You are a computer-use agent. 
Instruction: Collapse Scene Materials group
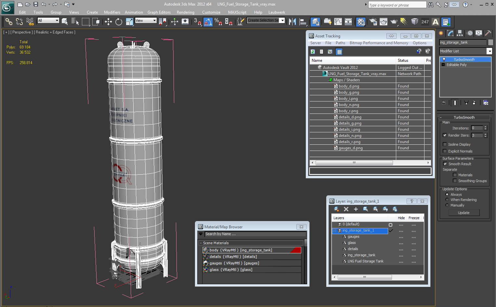click(201, 243)
